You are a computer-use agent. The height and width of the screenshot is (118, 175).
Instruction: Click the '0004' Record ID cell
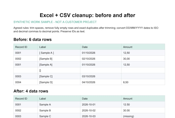pos(25,82)
